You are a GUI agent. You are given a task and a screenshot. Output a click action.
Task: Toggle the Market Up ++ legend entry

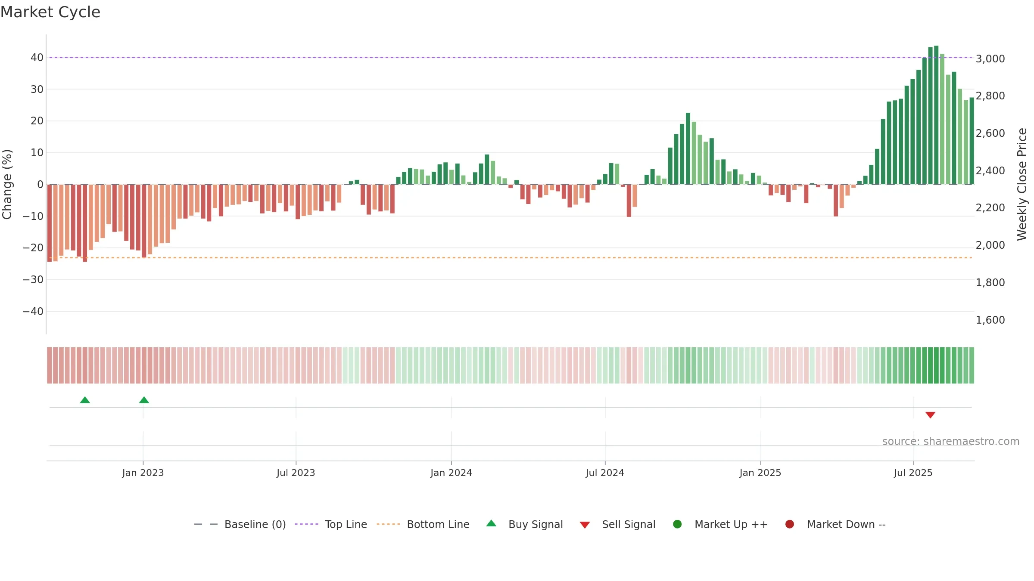[720, 524]
